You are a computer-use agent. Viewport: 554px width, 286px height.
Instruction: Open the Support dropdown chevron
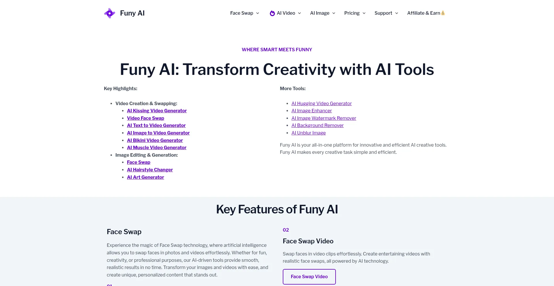pyautogui.click(x=396, y=13)
